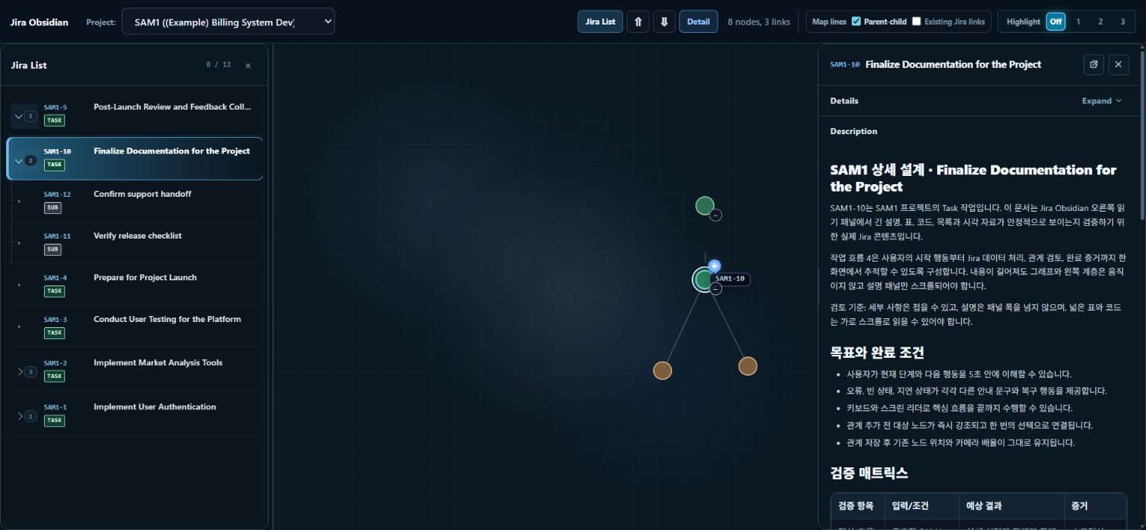Click minus badge on the top green node

tap(716, 215)
